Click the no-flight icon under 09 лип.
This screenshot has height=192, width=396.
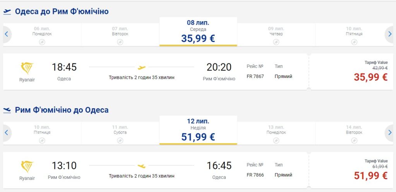tap(276, 42)
